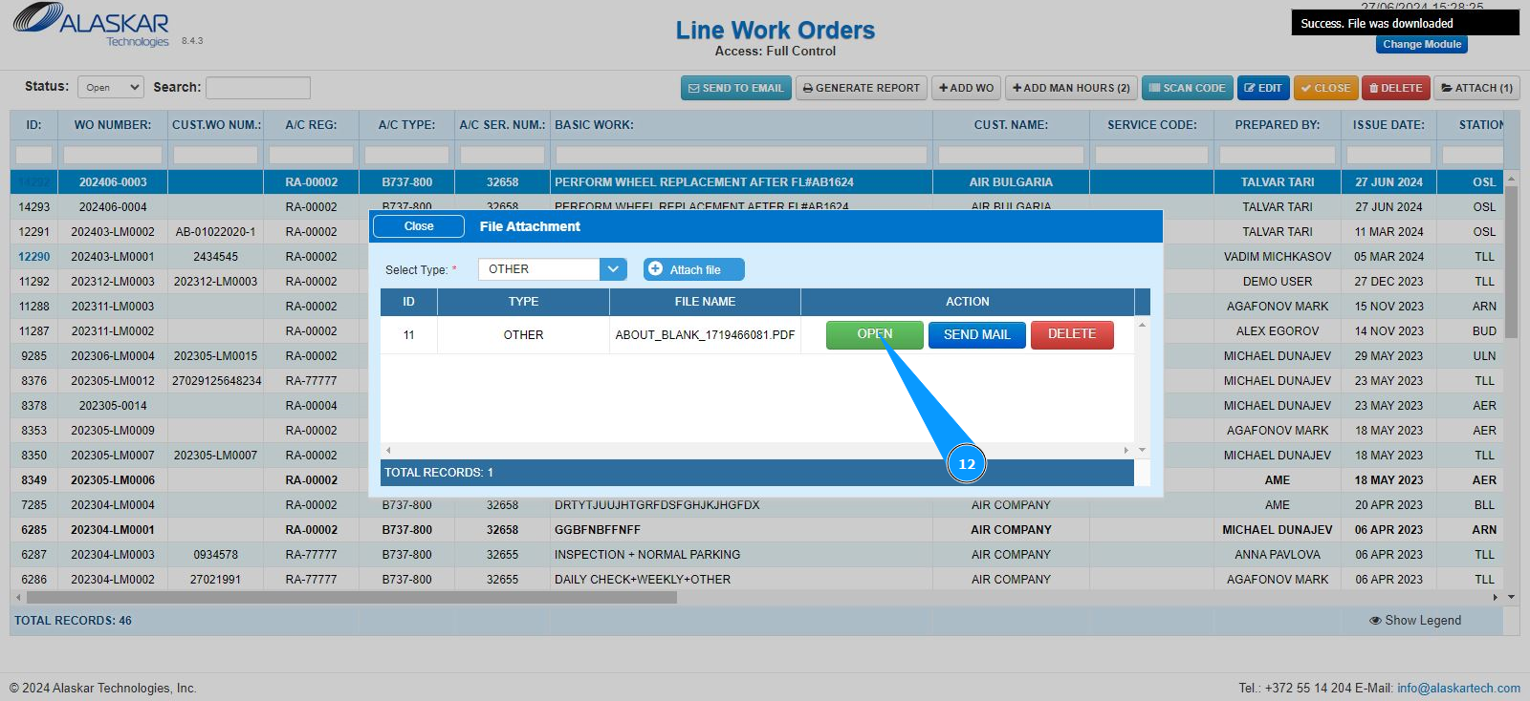
Task: Click the 11 MAR 2024 issue date cell
Action: click(1388, 232)
